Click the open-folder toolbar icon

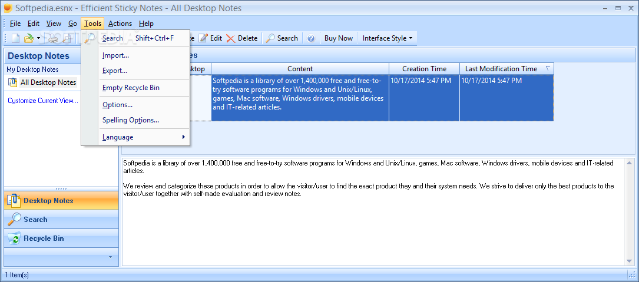pyautogui.click(x=28, y=38)
